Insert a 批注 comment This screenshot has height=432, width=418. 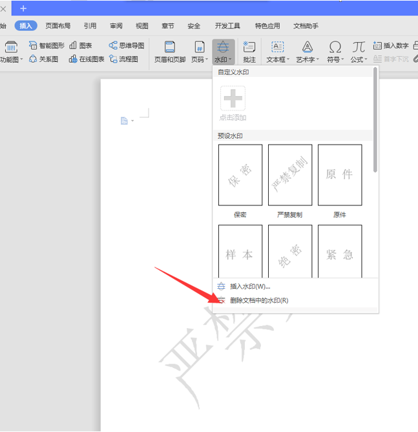(249, 52)
